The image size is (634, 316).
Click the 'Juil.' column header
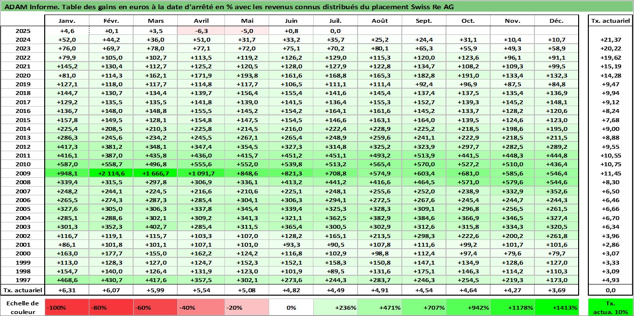[335, 21]
